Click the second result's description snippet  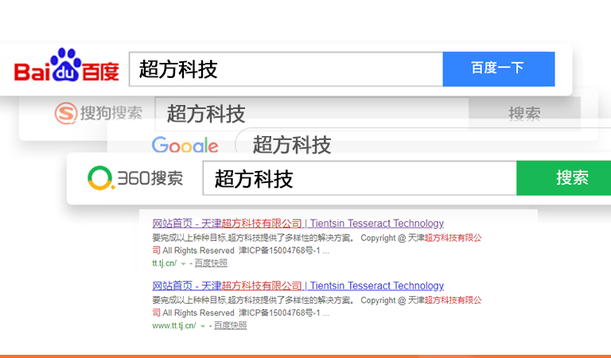(x=317, y=306)
